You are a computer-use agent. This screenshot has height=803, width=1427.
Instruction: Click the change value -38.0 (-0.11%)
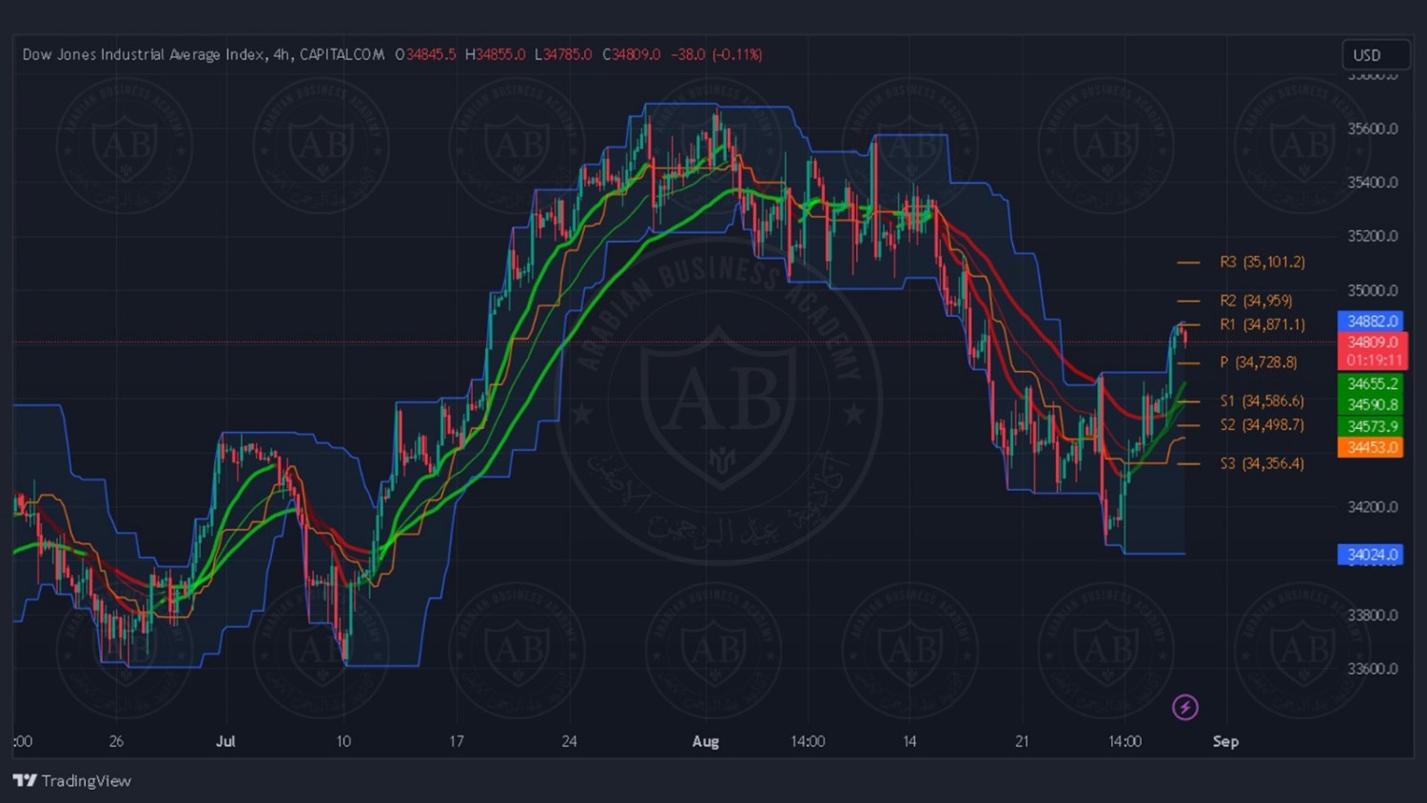[716, 54]
